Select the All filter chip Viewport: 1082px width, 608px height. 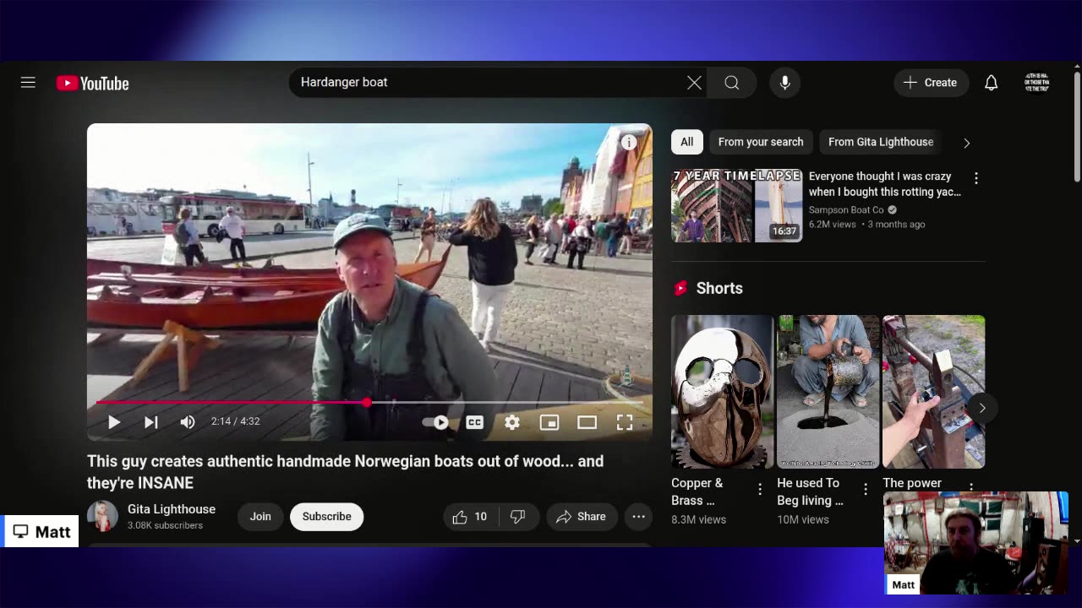pyautogui.click(x=687, y=142)
